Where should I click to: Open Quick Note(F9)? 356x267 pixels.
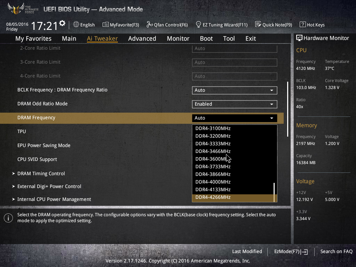coord(277,25)
